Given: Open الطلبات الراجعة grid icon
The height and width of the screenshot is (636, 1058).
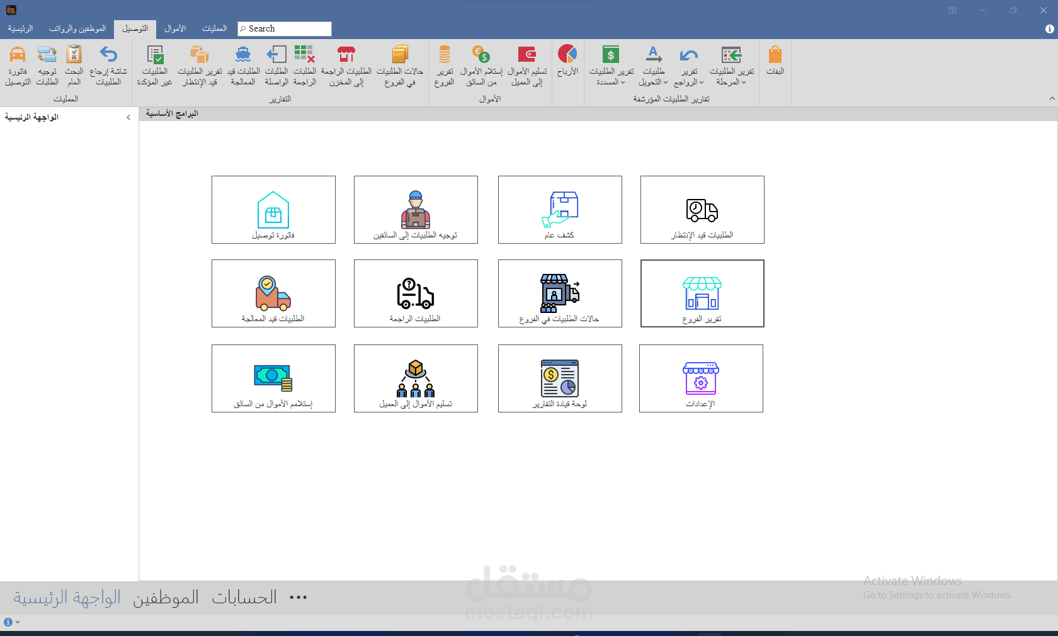Looking at the screenshot, I should pyautogui.click(x=305, y=54).
